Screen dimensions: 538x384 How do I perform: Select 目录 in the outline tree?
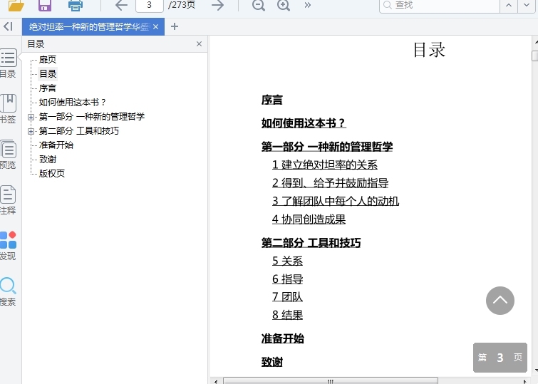click(x=48, y=74)
